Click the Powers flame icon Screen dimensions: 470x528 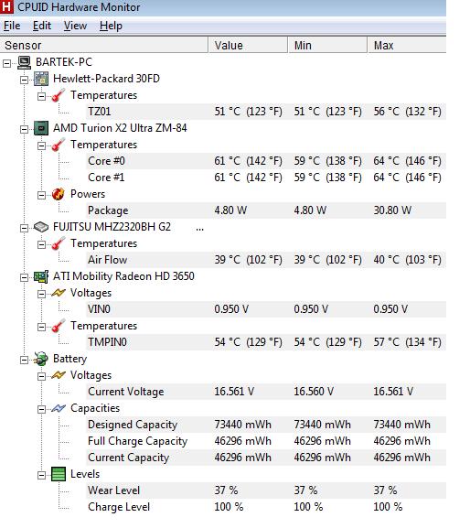(59, 194)
